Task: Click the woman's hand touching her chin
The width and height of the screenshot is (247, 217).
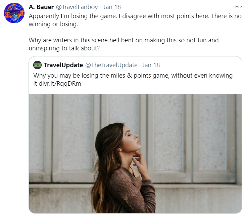Action: tap(139, 161)
